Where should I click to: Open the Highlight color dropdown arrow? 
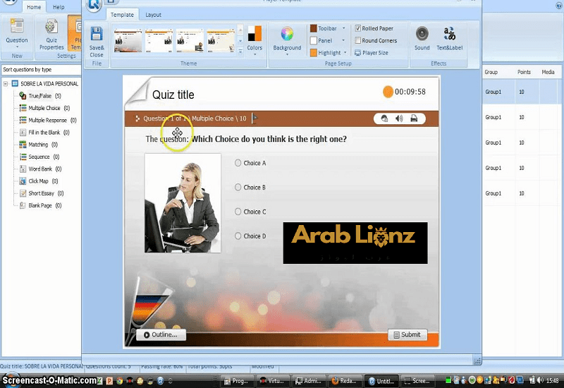coord(345,52)
